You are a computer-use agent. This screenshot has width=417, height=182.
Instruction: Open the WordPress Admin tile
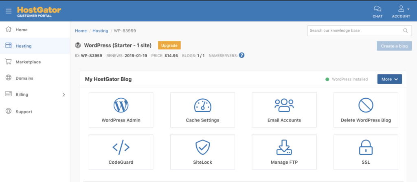click(x=121, y=110)
